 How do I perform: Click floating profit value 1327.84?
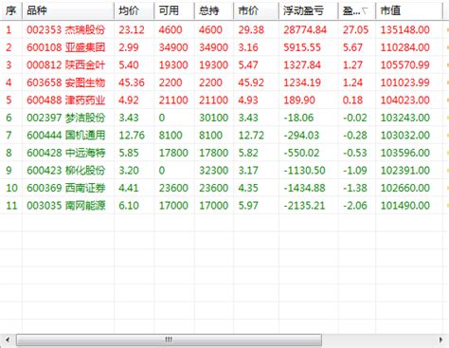click(x=302, y=65)
